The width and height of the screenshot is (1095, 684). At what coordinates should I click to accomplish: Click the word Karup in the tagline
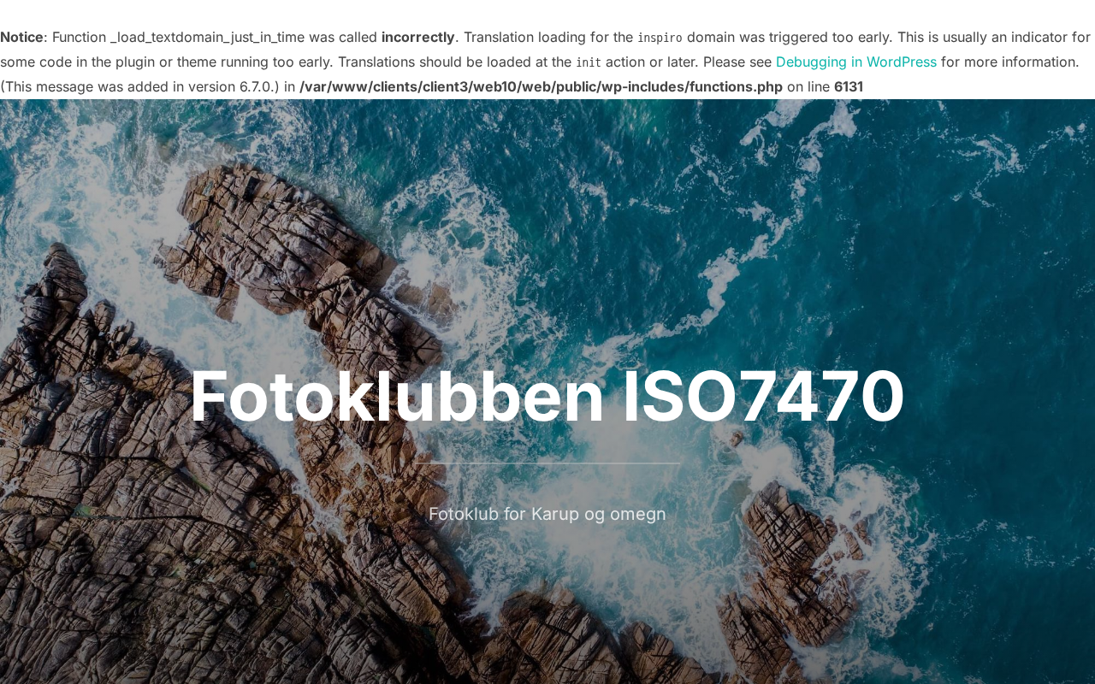point(555,514)
